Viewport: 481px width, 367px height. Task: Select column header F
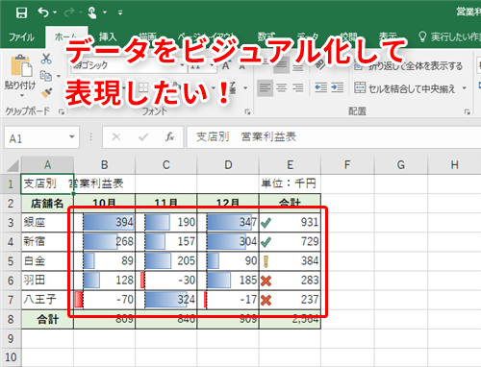347,165
